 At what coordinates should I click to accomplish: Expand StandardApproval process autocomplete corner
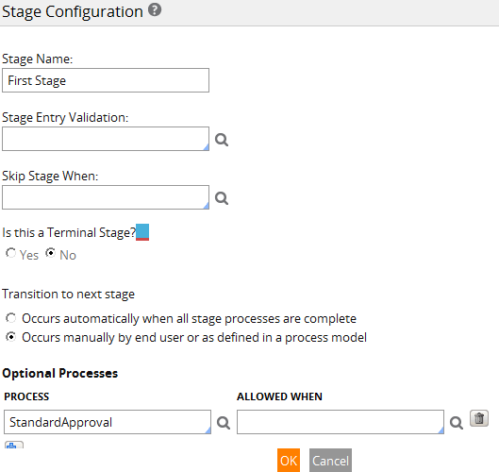click(x=208, y=430)
